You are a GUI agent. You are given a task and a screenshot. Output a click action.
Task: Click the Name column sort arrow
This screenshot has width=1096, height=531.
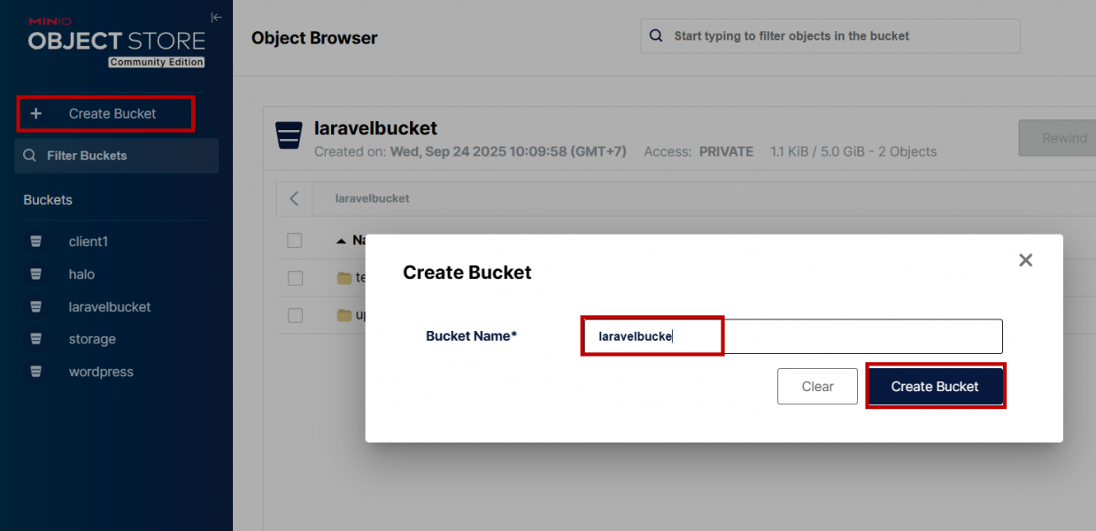pos(341,241)
